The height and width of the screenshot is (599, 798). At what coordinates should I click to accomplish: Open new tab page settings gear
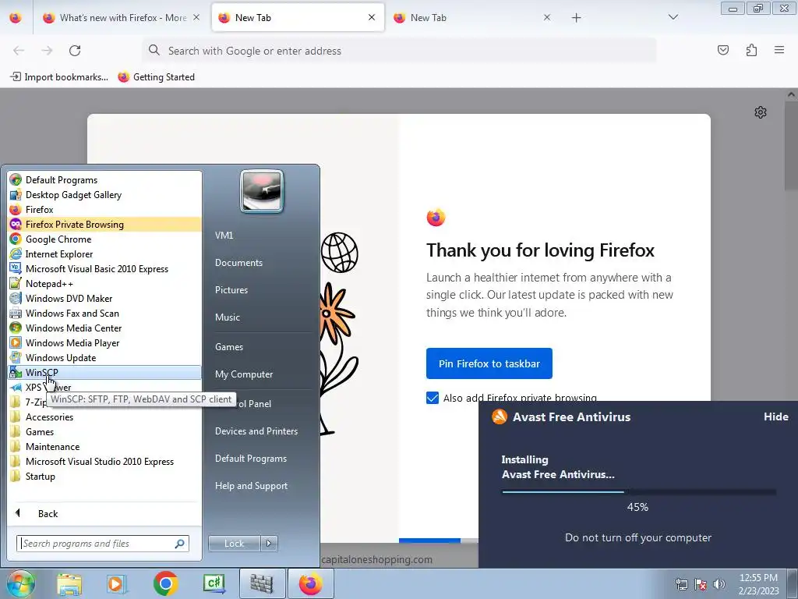pyautogui.click(x=761, y=112)
